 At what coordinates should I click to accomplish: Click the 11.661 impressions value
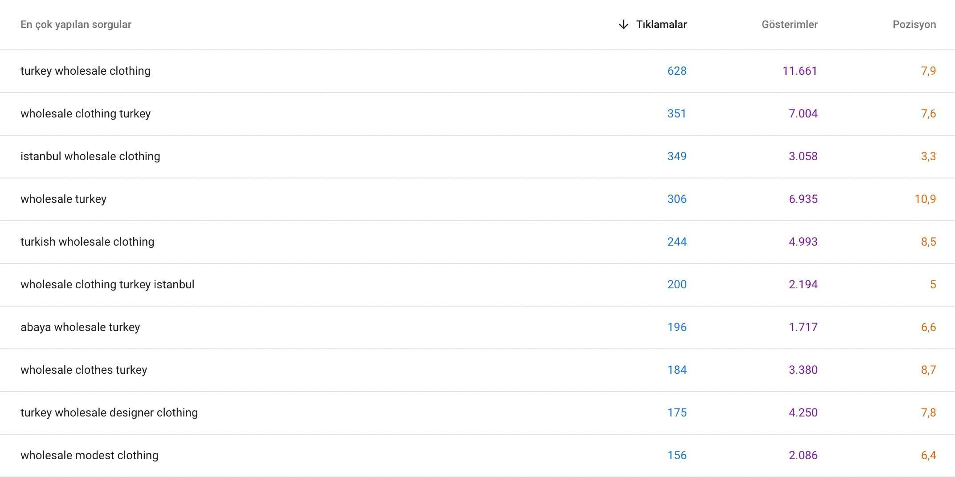tap(800, 71)
